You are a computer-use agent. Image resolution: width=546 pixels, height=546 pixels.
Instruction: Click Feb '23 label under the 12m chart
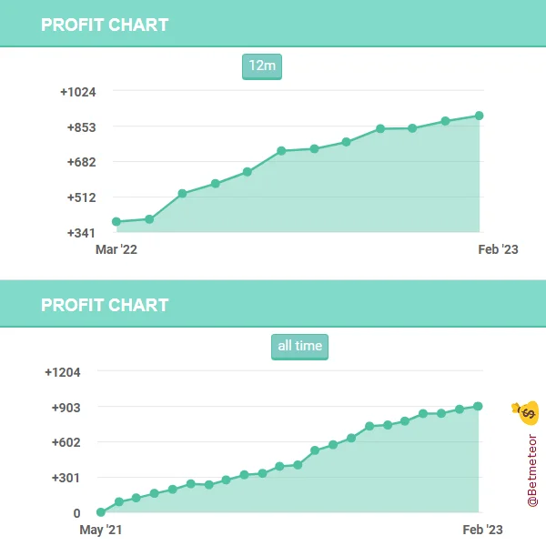[x=498, y=250]
